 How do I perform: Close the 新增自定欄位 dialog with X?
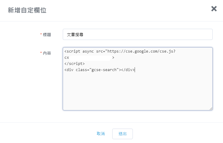(214, 9)
